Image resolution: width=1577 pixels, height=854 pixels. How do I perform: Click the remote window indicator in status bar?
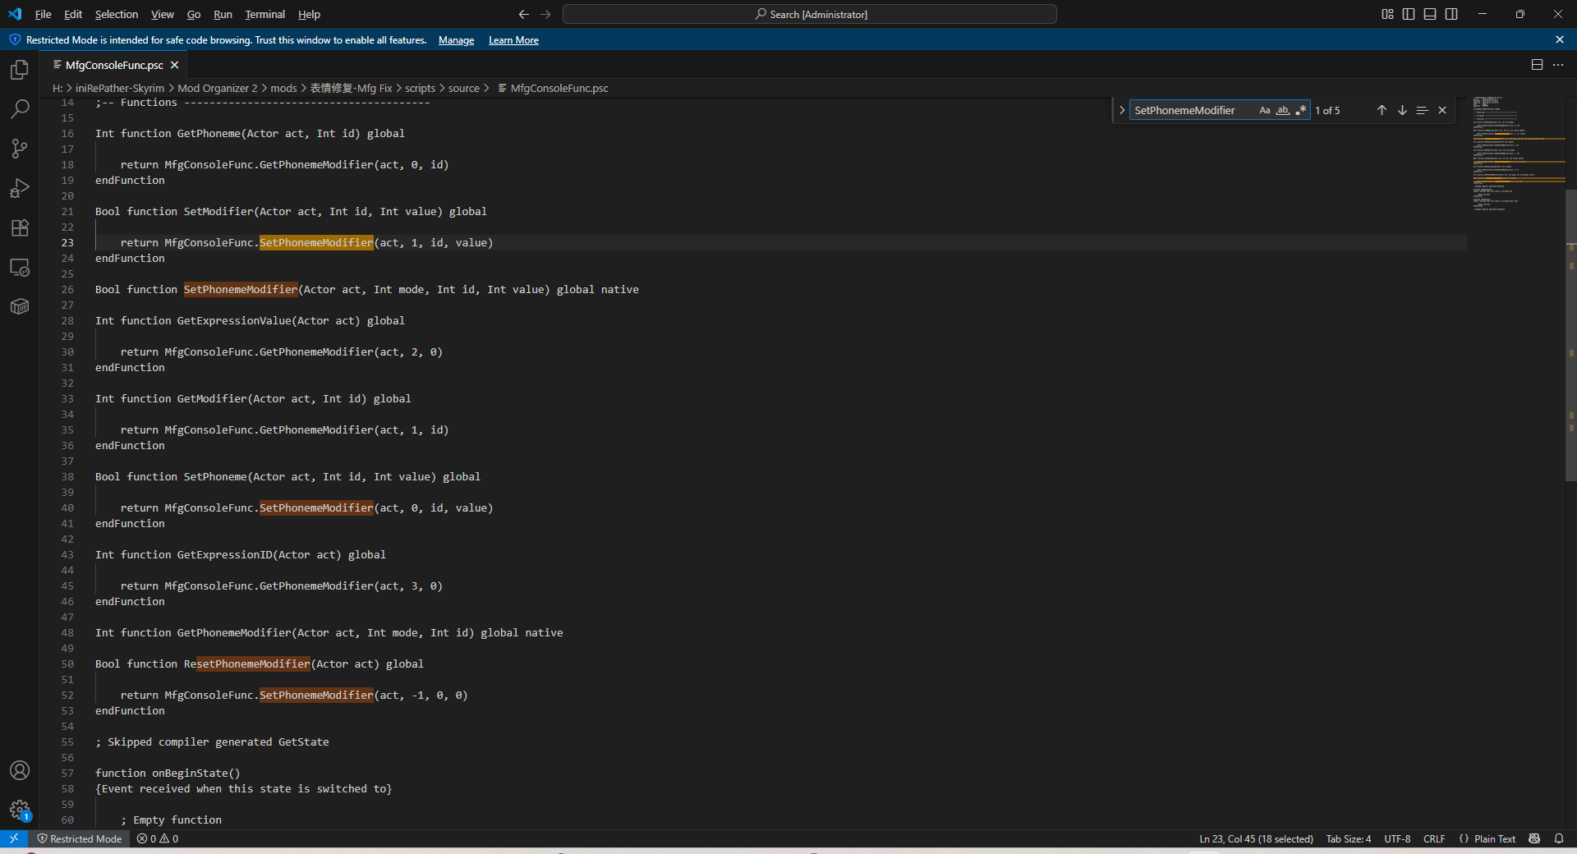[14, 838]
